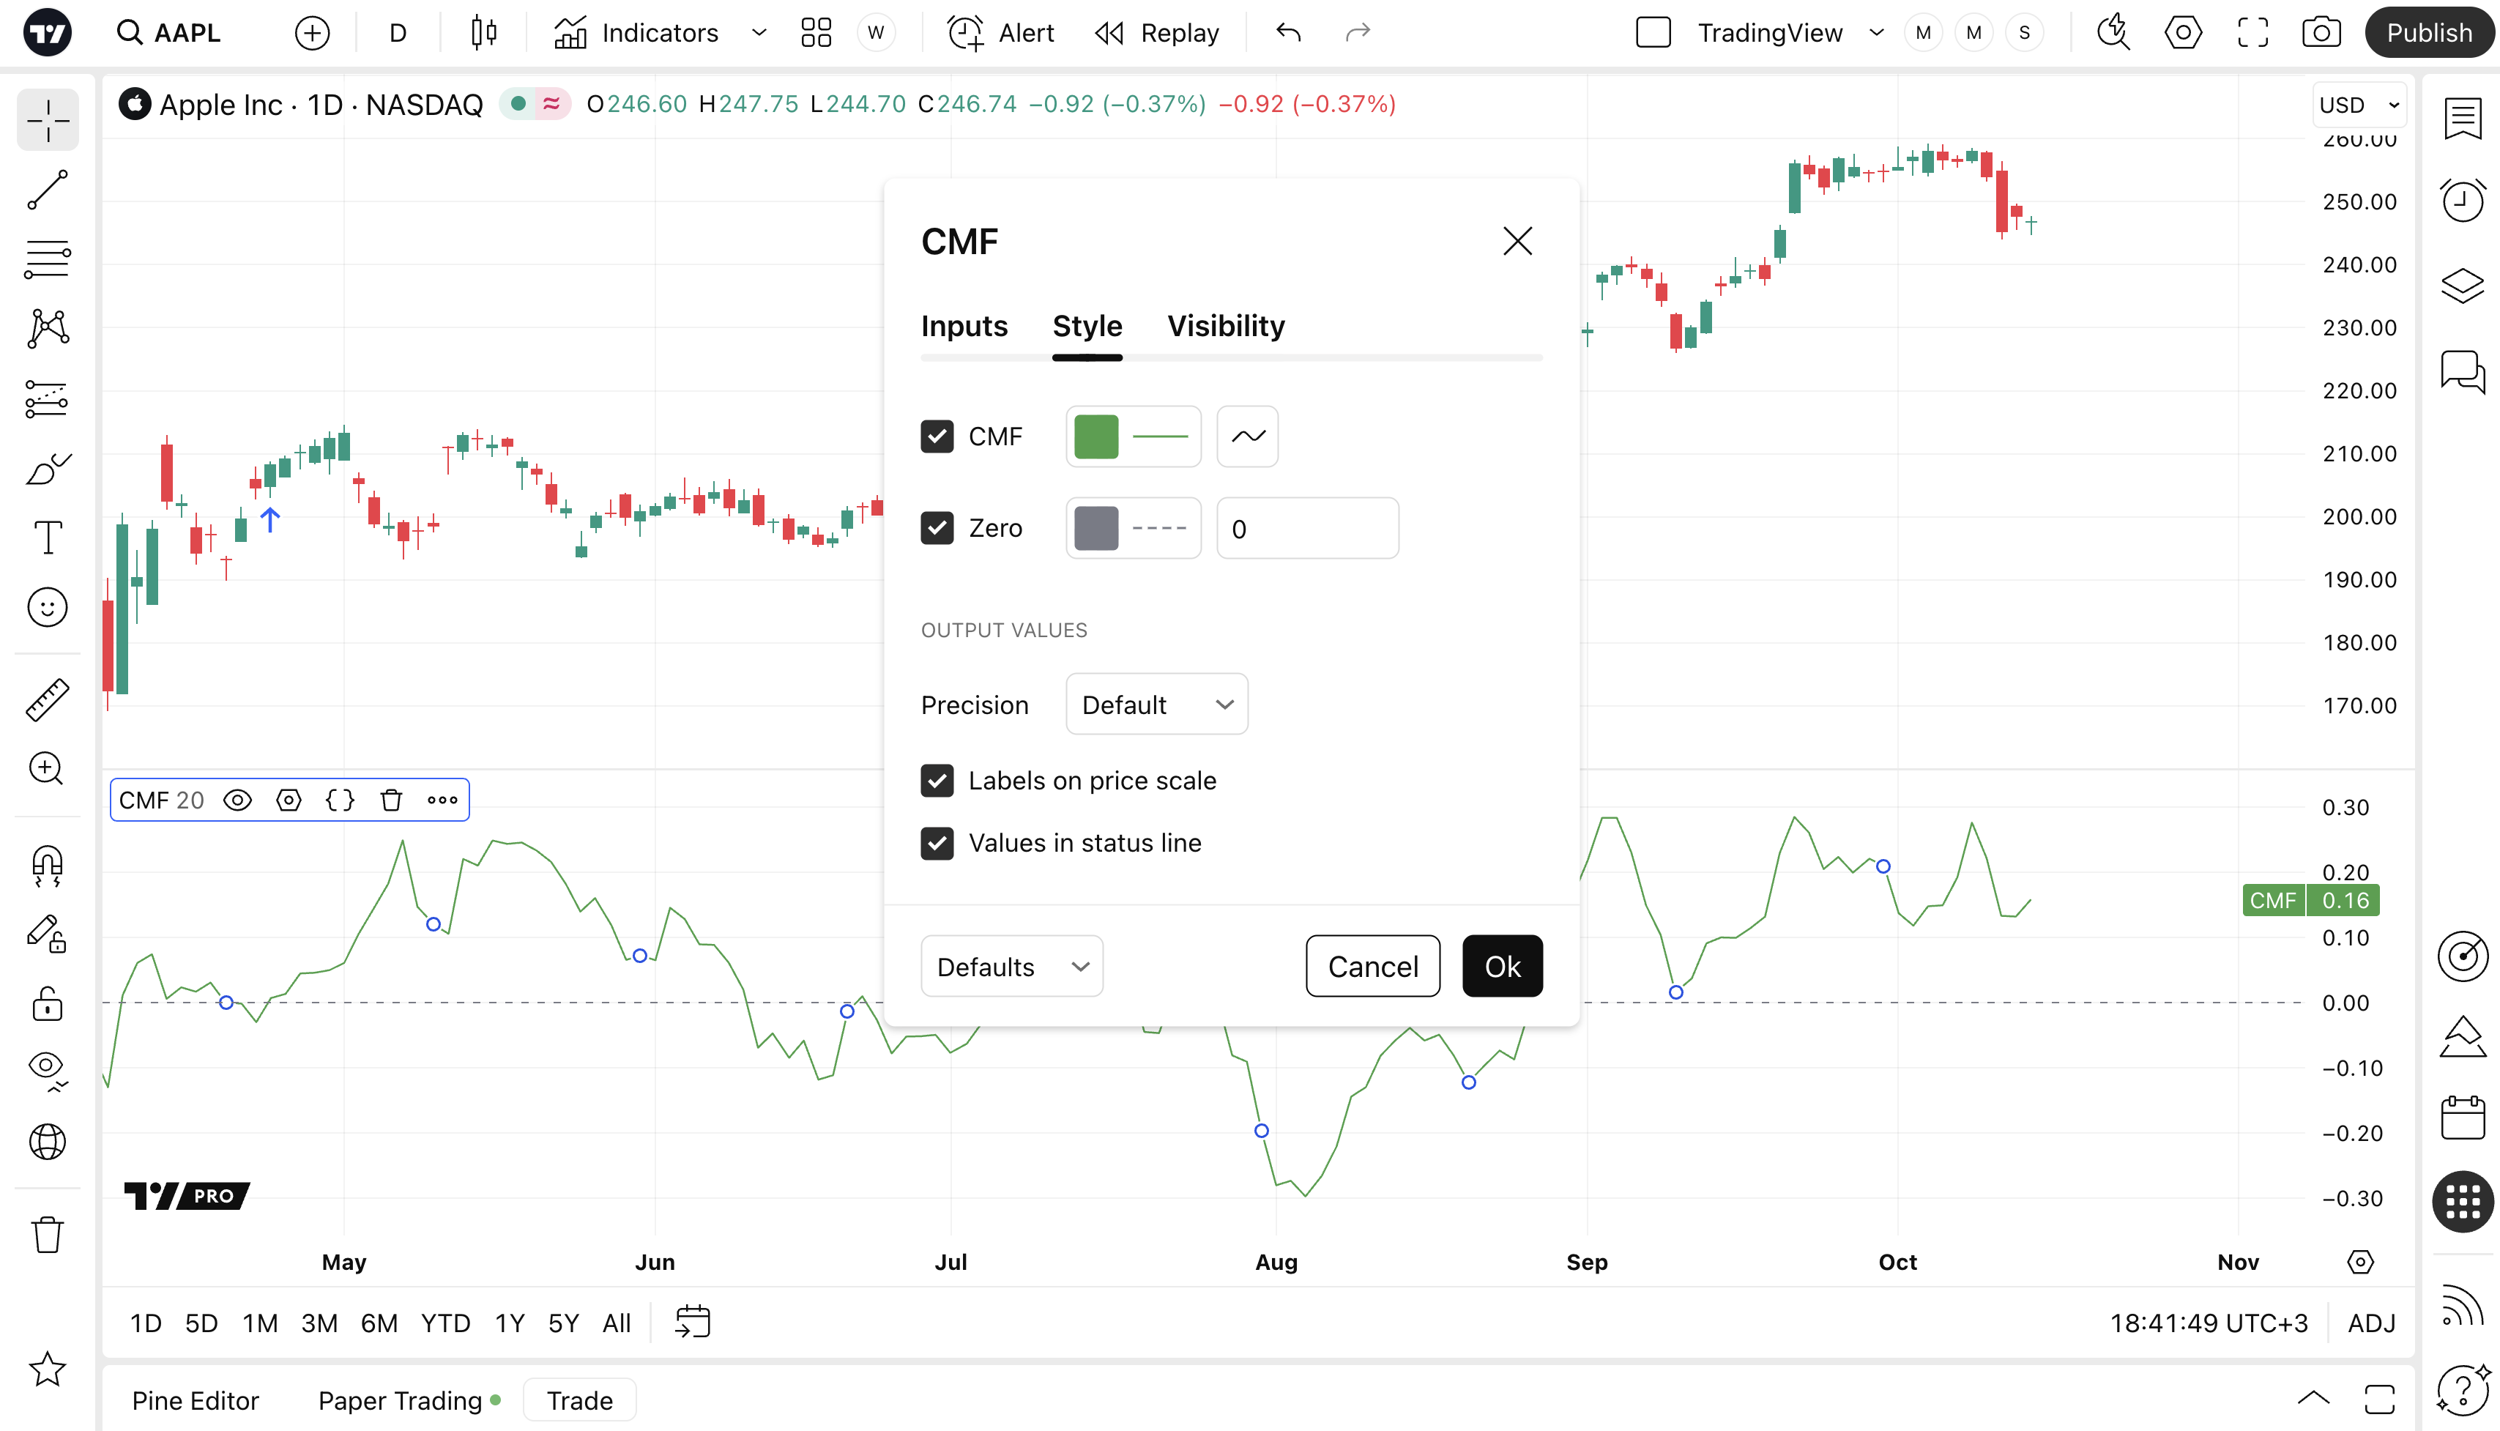Select the Text annotation tool
Screen dimensions: 2500x1431
pos(47,538)
